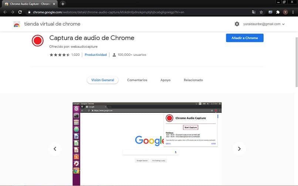Image resolution: width=298 pixels, height=186 pixels.
Task: Go back using the browser back arrow
Action: 5,12
